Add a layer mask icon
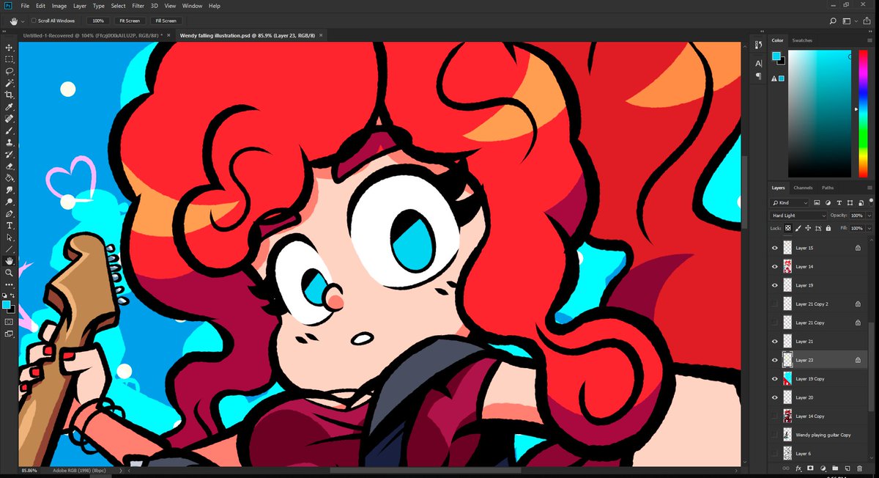The image size is (879, 478). click(811, 468)
